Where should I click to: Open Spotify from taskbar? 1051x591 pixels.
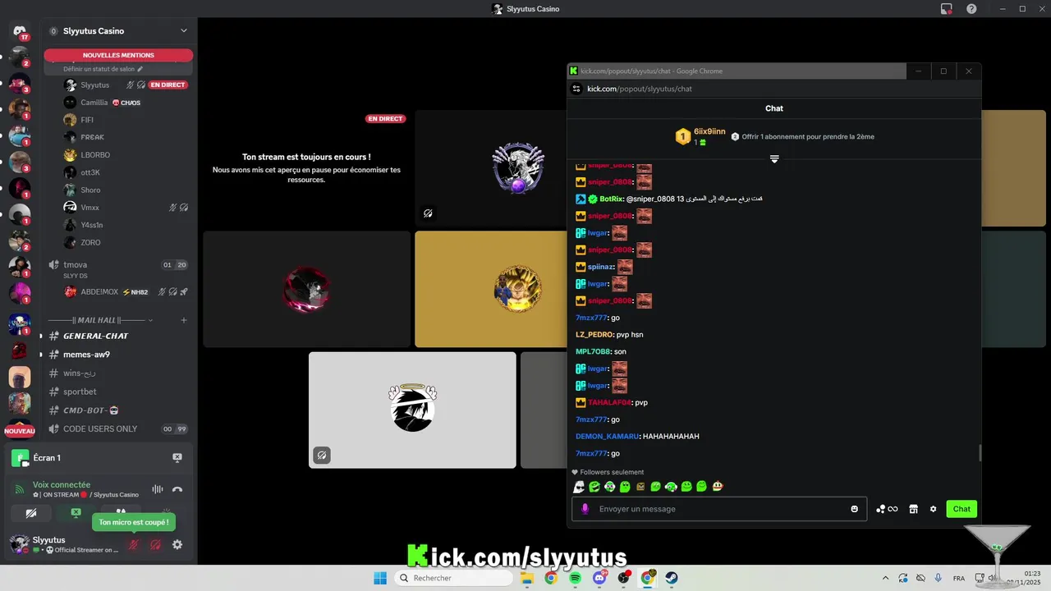pos(575,578)
